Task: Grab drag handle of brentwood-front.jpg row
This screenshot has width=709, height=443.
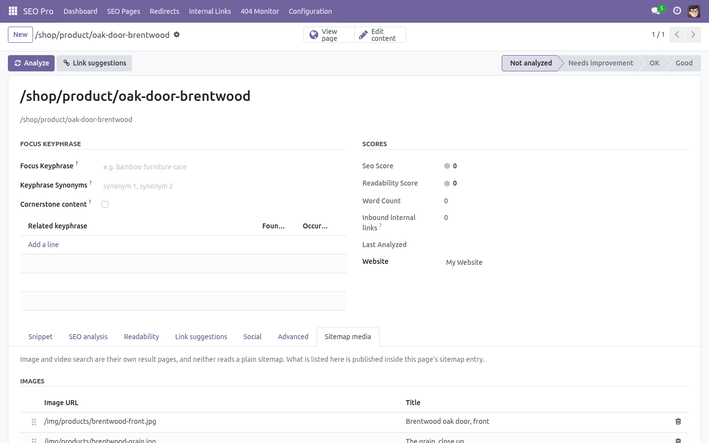Action: [x=34, y=422]
